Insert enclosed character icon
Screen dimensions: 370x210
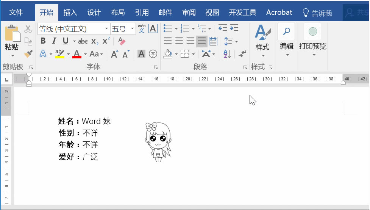153,54
